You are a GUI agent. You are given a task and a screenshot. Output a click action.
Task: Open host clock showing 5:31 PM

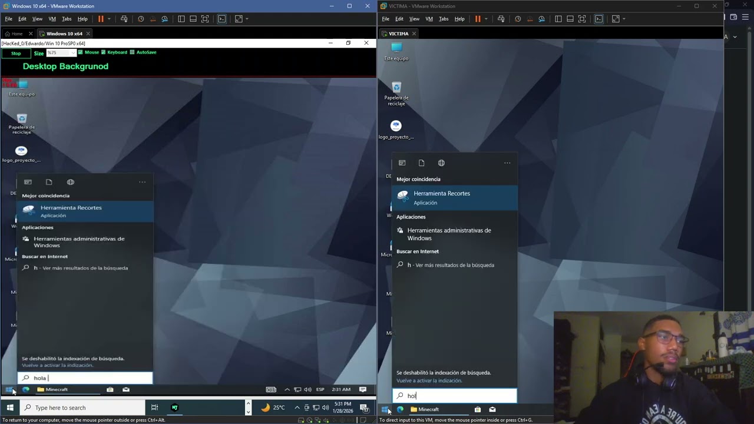343,408
